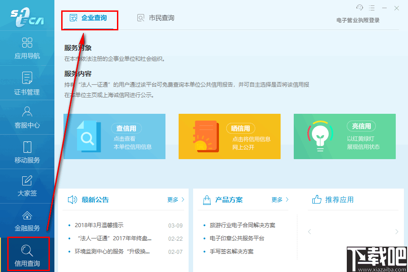Select the 移动服务 mobile services icon

(x=27, y=152)
